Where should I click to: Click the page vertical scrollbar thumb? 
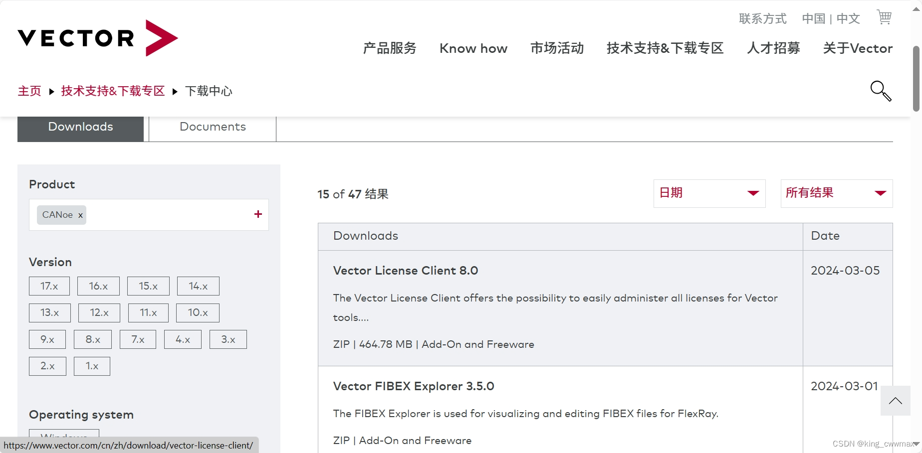coord(916,79)
